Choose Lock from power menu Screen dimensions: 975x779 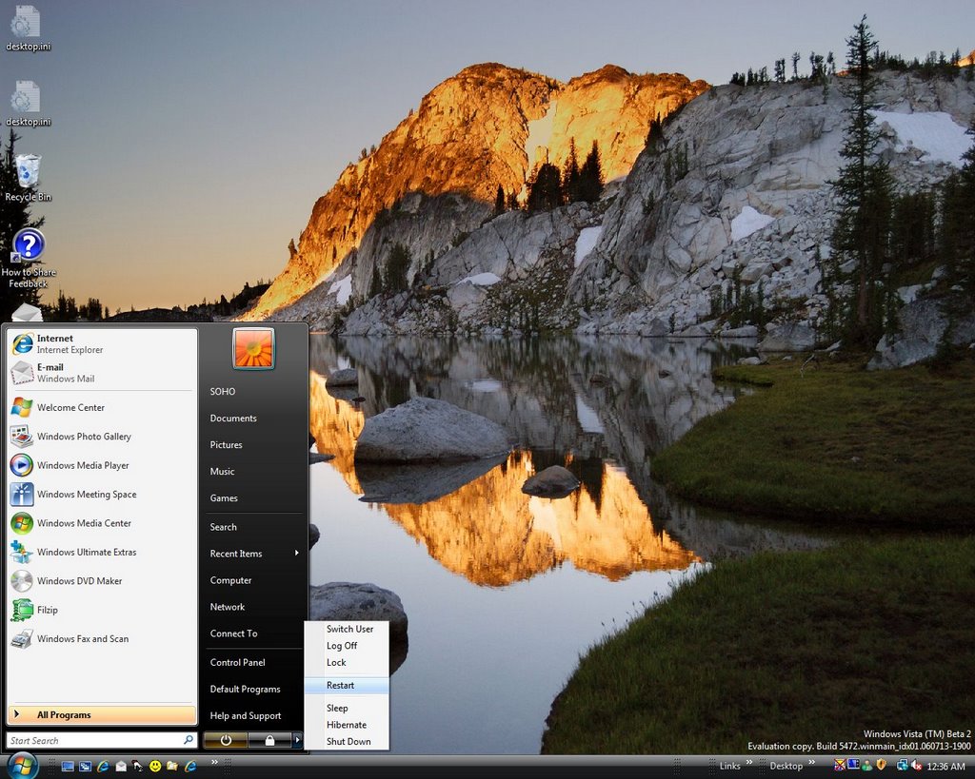pos(347,662)
